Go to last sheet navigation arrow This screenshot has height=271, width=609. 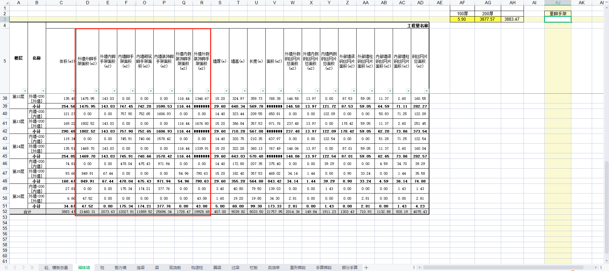click(x=32, y=267)
